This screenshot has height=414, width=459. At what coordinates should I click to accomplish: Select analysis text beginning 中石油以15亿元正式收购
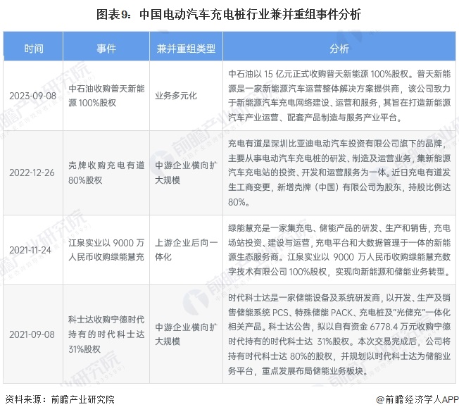point(339,96)
